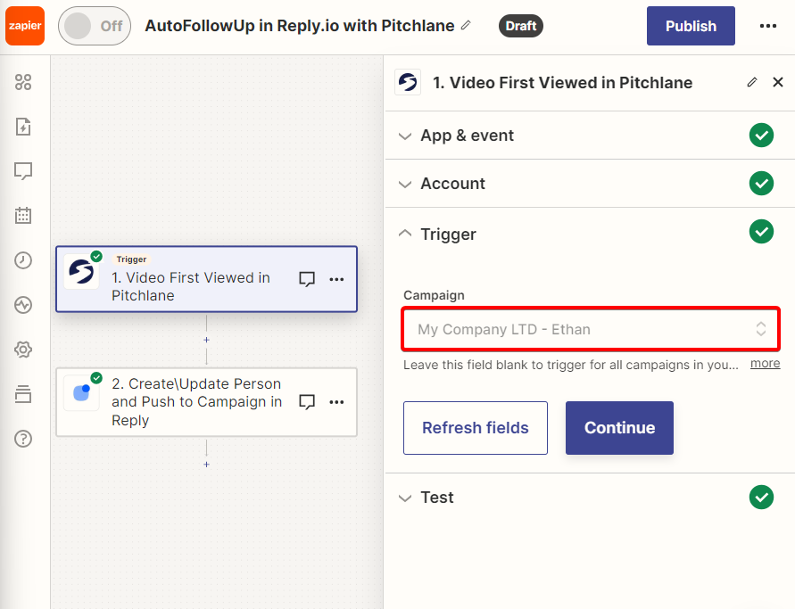Image resolution: width=795 pixels, height=609 pixels.
Task: Click Reply app icon in step 2 card
Action: click(x=81, y=392)
